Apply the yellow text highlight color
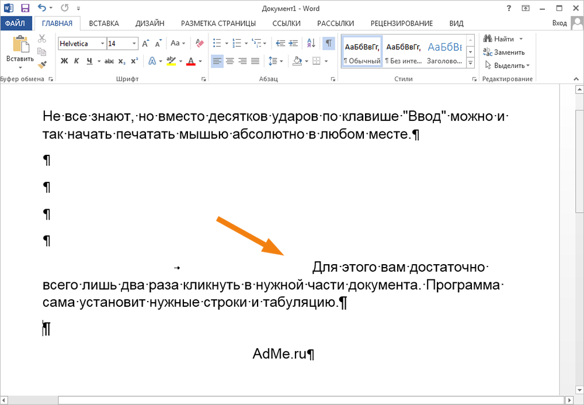Image resolution: width=584 pixels, height=405 pixels. pyautogui.click(x=171, y=61)
